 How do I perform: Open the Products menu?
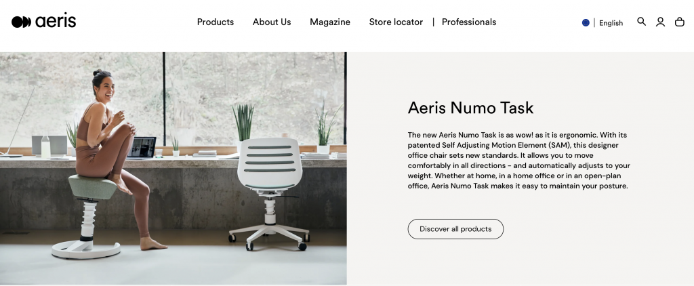click(x=216, y=22)
